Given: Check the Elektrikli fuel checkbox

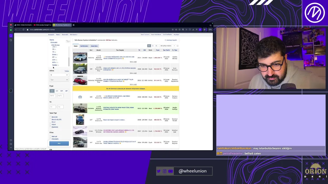Looking at the screenshot, I should pos(50,127).
